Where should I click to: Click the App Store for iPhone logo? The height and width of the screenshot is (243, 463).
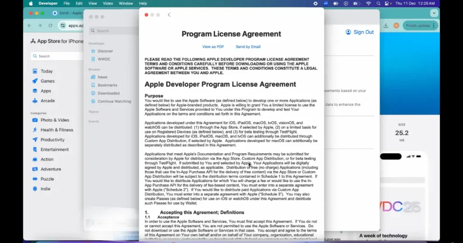pyautogui.click(x=57, y=41)
